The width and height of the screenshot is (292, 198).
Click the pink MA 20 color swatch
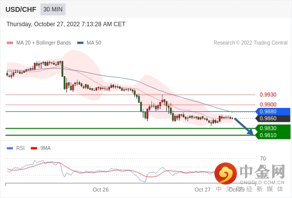pyautogui.click(x=10, y=43)
